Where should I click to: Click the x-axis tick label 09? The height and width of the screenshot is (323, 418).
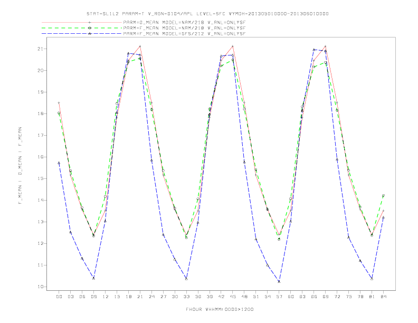click(93, 297)
